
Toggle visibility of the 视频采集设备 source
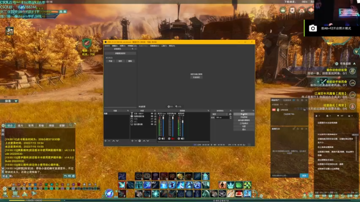click(x=152, y=116)
